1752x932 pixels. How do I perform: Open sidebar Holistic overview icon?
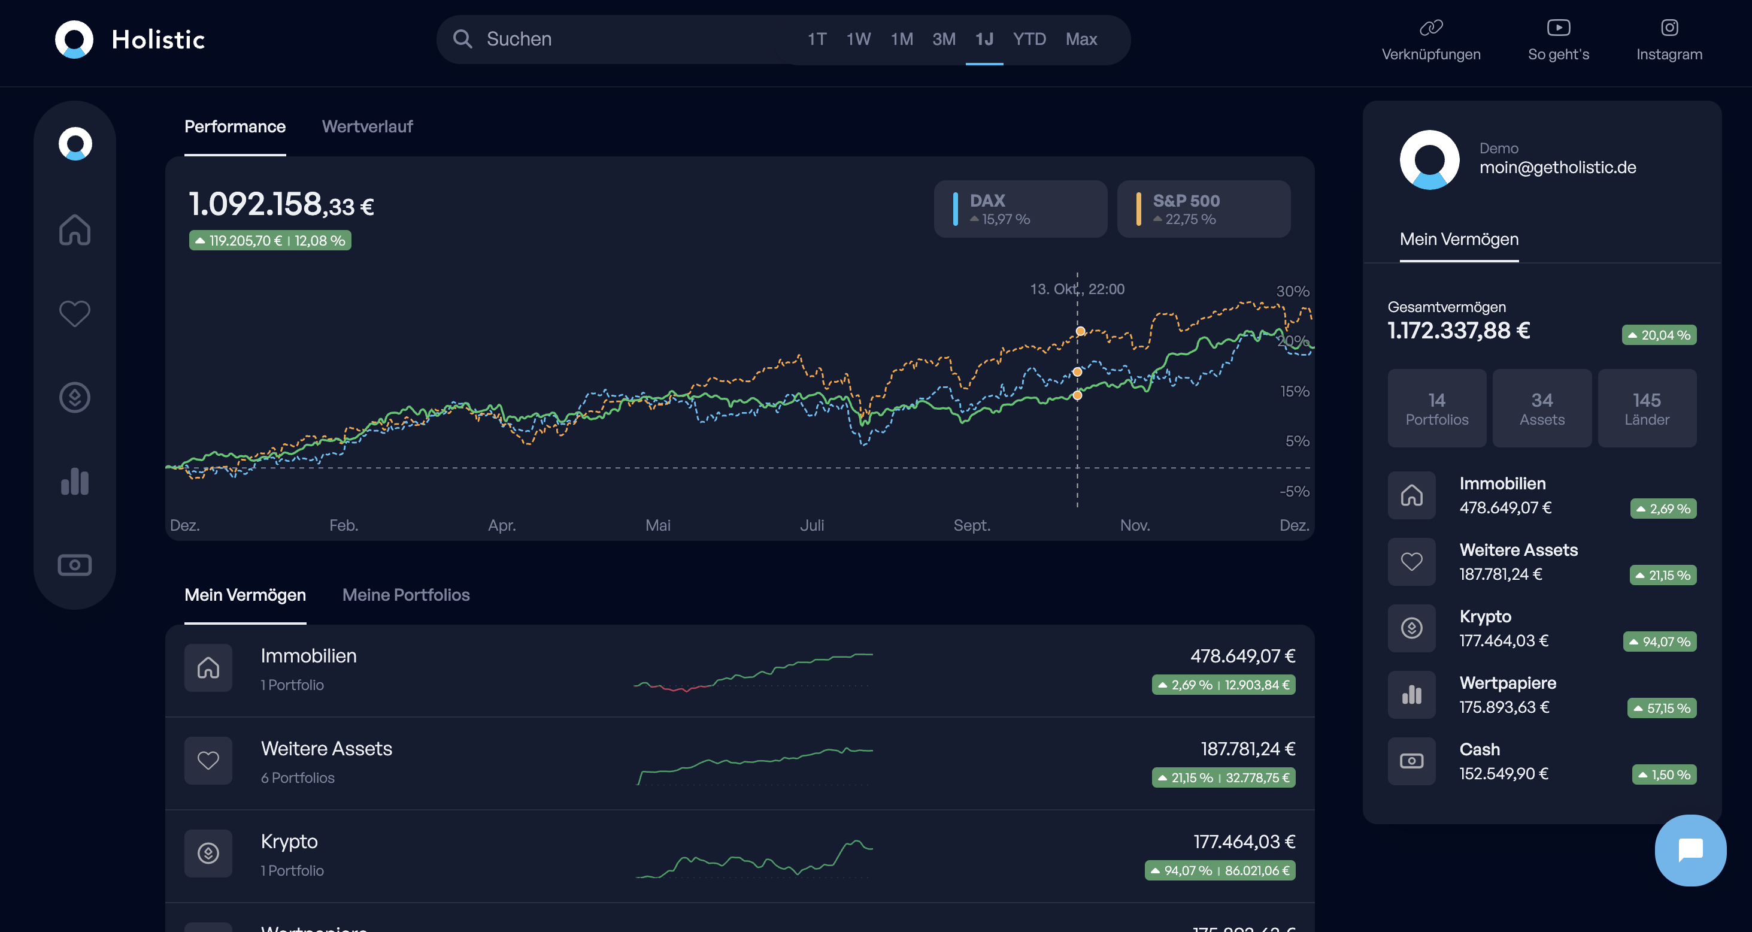(x=75, y=144)
